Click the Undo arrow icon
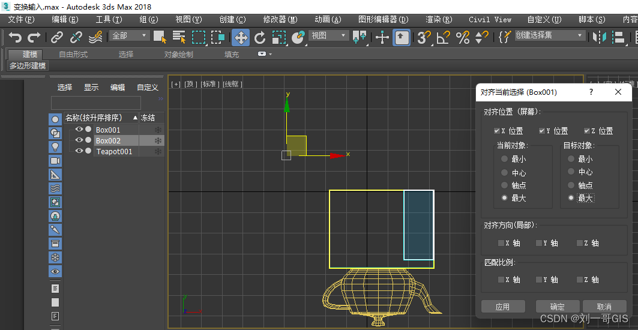 [15, 37]
